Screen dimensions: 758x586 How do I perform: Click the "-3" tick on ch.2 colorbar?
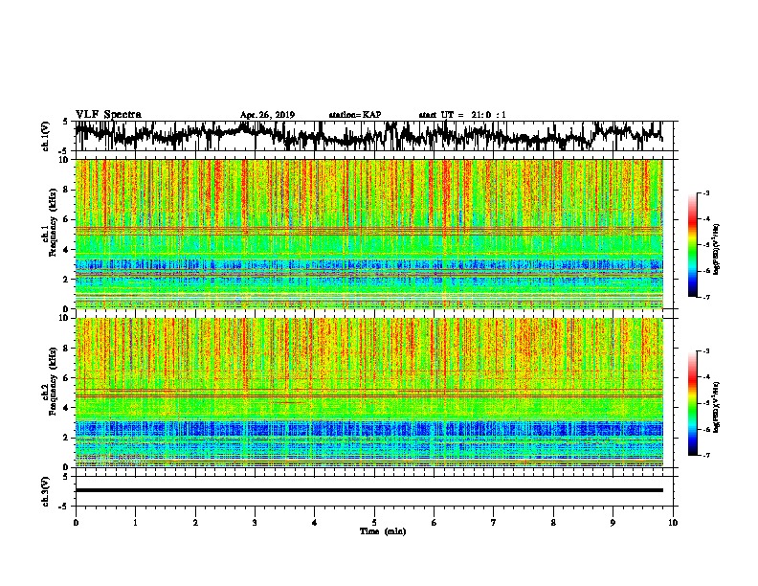[706, 351]
